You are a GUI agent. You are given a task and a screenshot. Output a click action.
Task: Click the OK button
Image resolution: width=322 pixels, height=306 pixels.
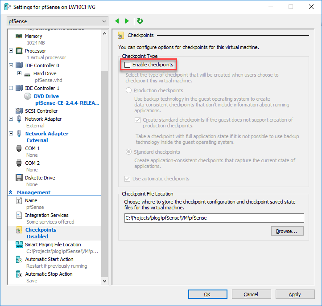click(208, 294)
